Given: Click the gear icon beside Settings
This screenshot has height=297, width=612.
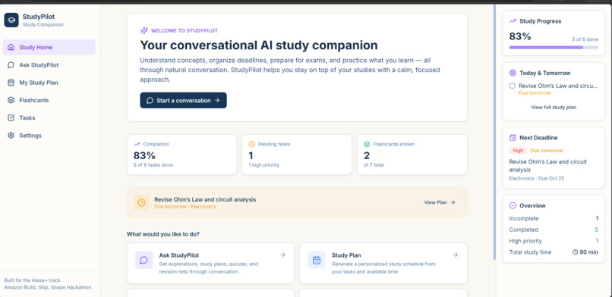Looking at the screenshot, I should [x=11, y=136].
